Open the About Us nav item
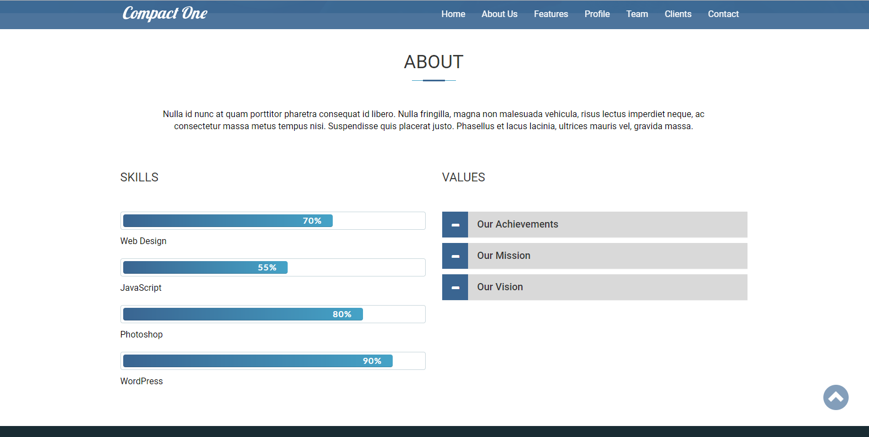 click(499, 14)
